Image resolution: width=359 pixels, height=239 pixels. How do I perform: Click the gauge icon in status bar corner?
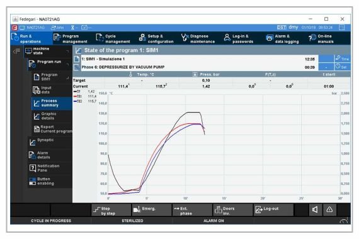pos(344,221)
